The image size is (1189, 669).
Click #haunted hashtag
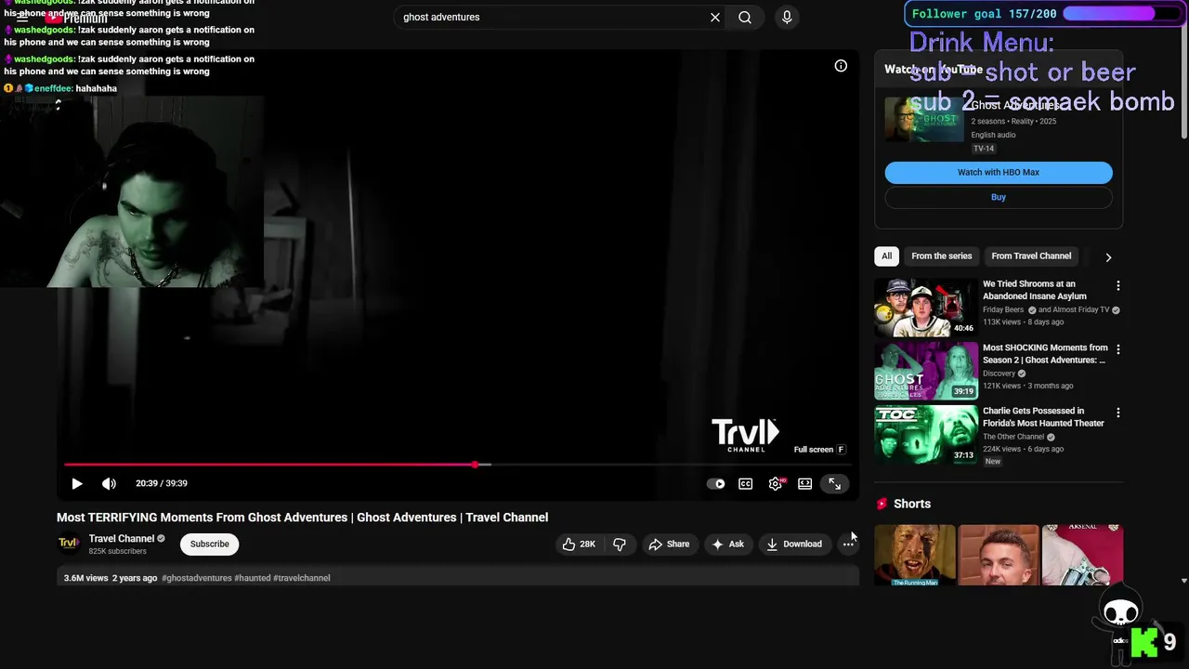coord(252,578)
